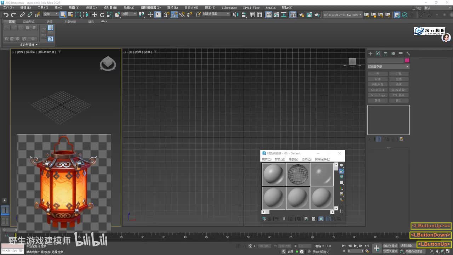Open the 修改器列表 modifier list dropdown
The height and width of the screenshot is (255, 453).
(388, 67)
